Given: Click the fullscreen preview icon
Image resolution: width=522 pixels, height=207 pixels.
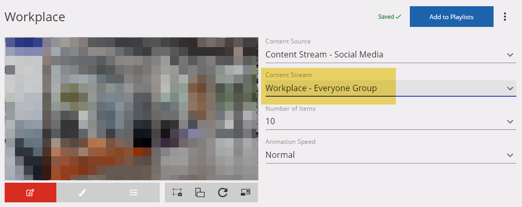Looking at the screenshot, I should [245, 193].
